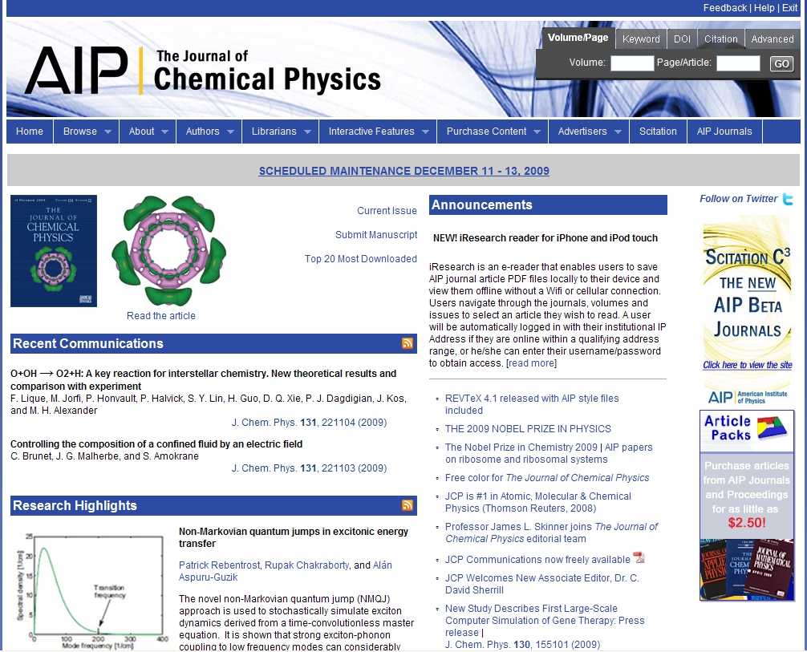Open JCP is #1 in Atomic link
The width and height of the screenshot is (807, 652).
537,502
